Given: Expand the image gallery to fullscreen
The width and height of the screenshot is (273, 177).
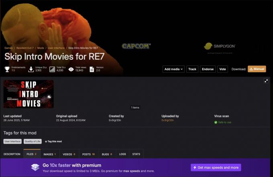Looking at the screenshot, I should tap(266, 81).
